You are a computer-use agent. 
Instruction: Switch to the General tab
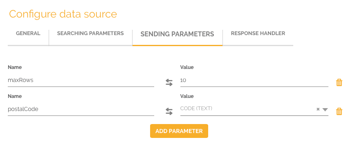click(x=28, y=33)
